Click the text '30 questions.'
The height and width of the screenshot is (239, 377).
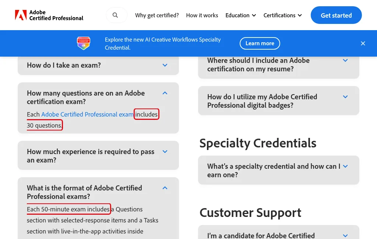coord(45,125)
